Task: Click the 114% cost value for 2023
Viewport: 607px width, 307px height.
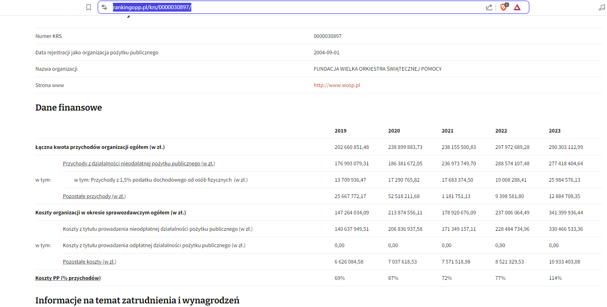Action: (x=555, y=278)
